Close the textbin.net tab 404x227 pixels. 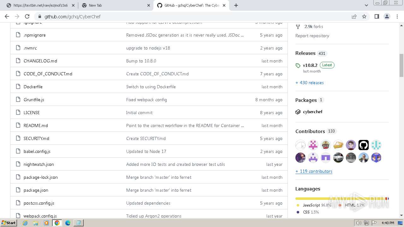pyautogui.click(x=73, y=5)
